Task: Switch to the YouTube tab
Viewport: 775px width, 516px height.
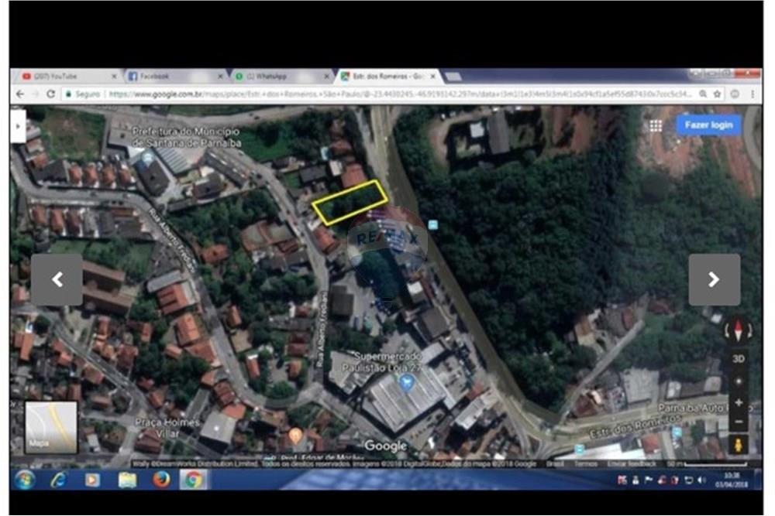Action: pos(66,77)
